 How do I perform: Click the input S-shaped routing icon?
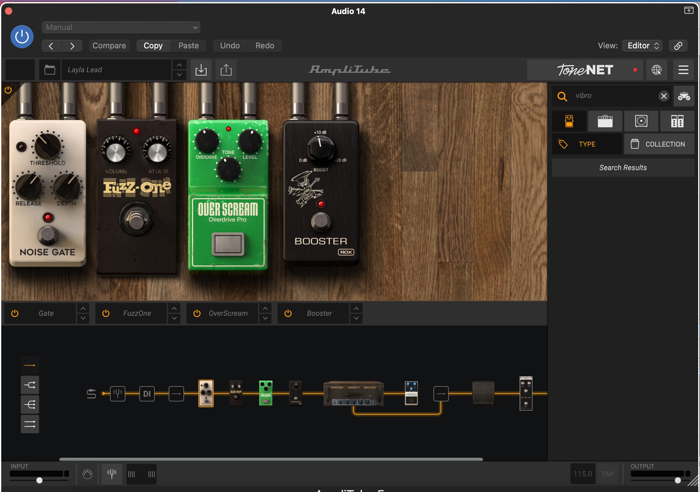click(91, 394)
